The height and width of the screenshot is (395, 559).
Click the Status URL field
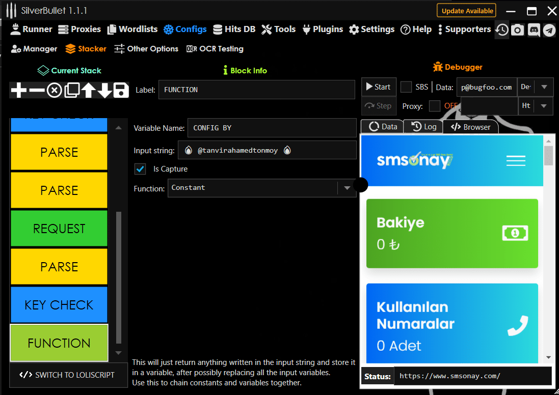(473, 376)
